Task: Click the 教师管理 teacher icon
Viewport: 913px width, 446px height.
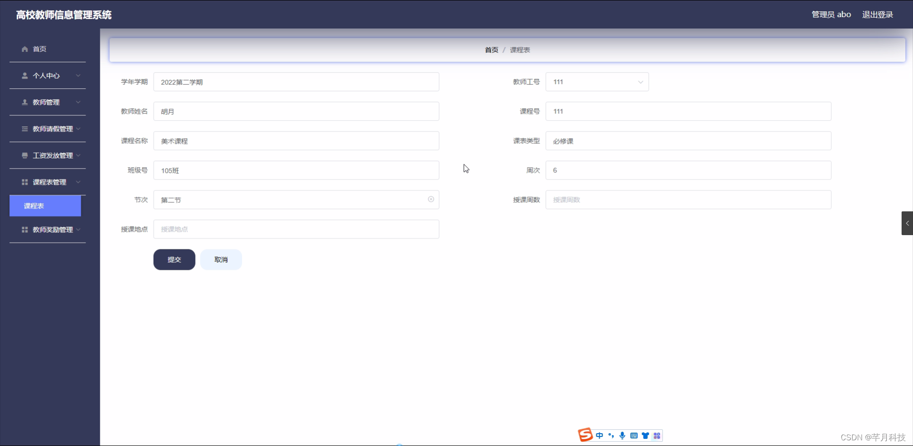Action: coord(24,102)
